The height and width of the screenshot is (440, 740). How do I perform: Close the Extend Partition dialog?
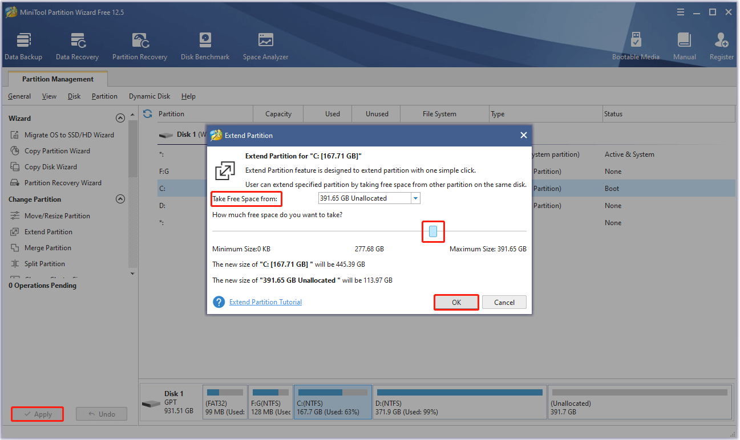pyautogui.click(x=523, y=135)
